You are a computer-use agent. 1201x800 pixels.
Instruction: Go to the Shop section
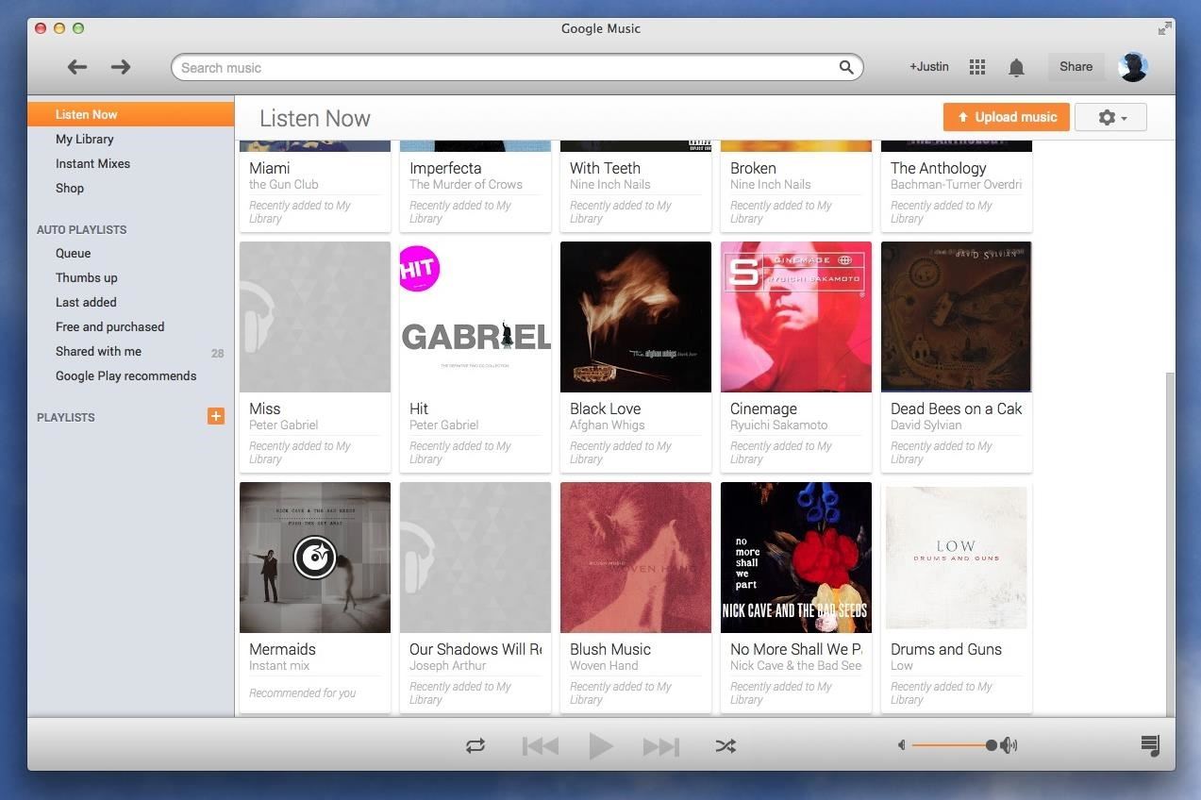coord(70,188)
